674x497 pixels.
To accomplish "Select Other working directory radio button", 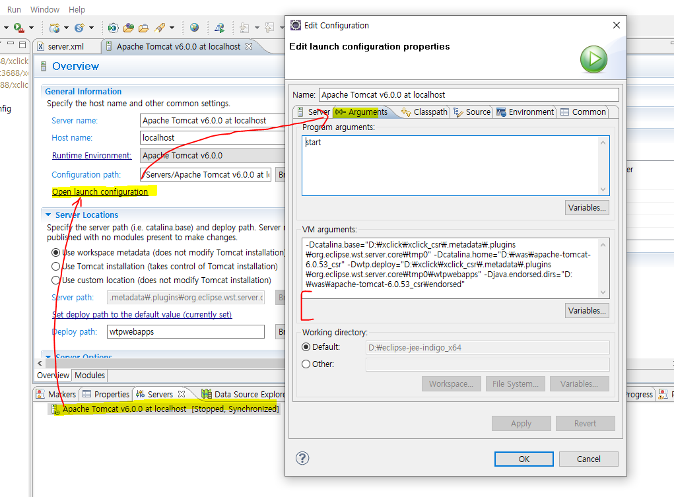I will 306,364.
